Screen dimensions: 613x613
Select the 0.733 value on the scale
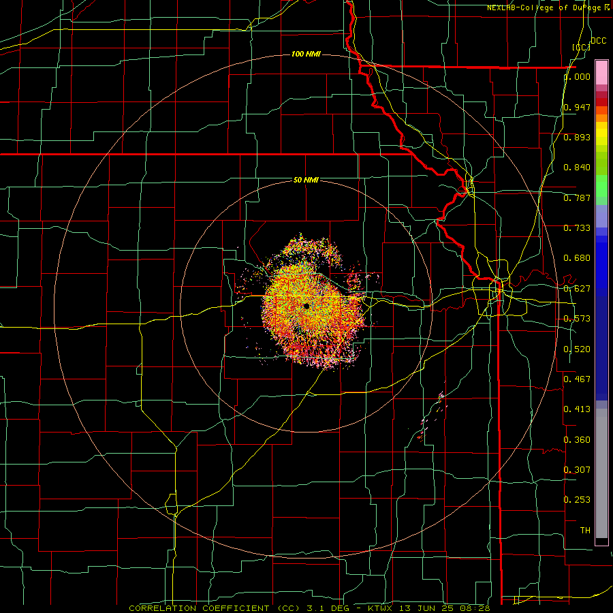tap(577, 228)
